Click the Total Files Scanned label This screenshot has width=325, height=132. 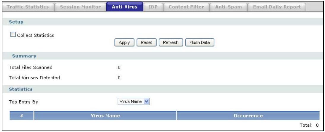[31, 67]
